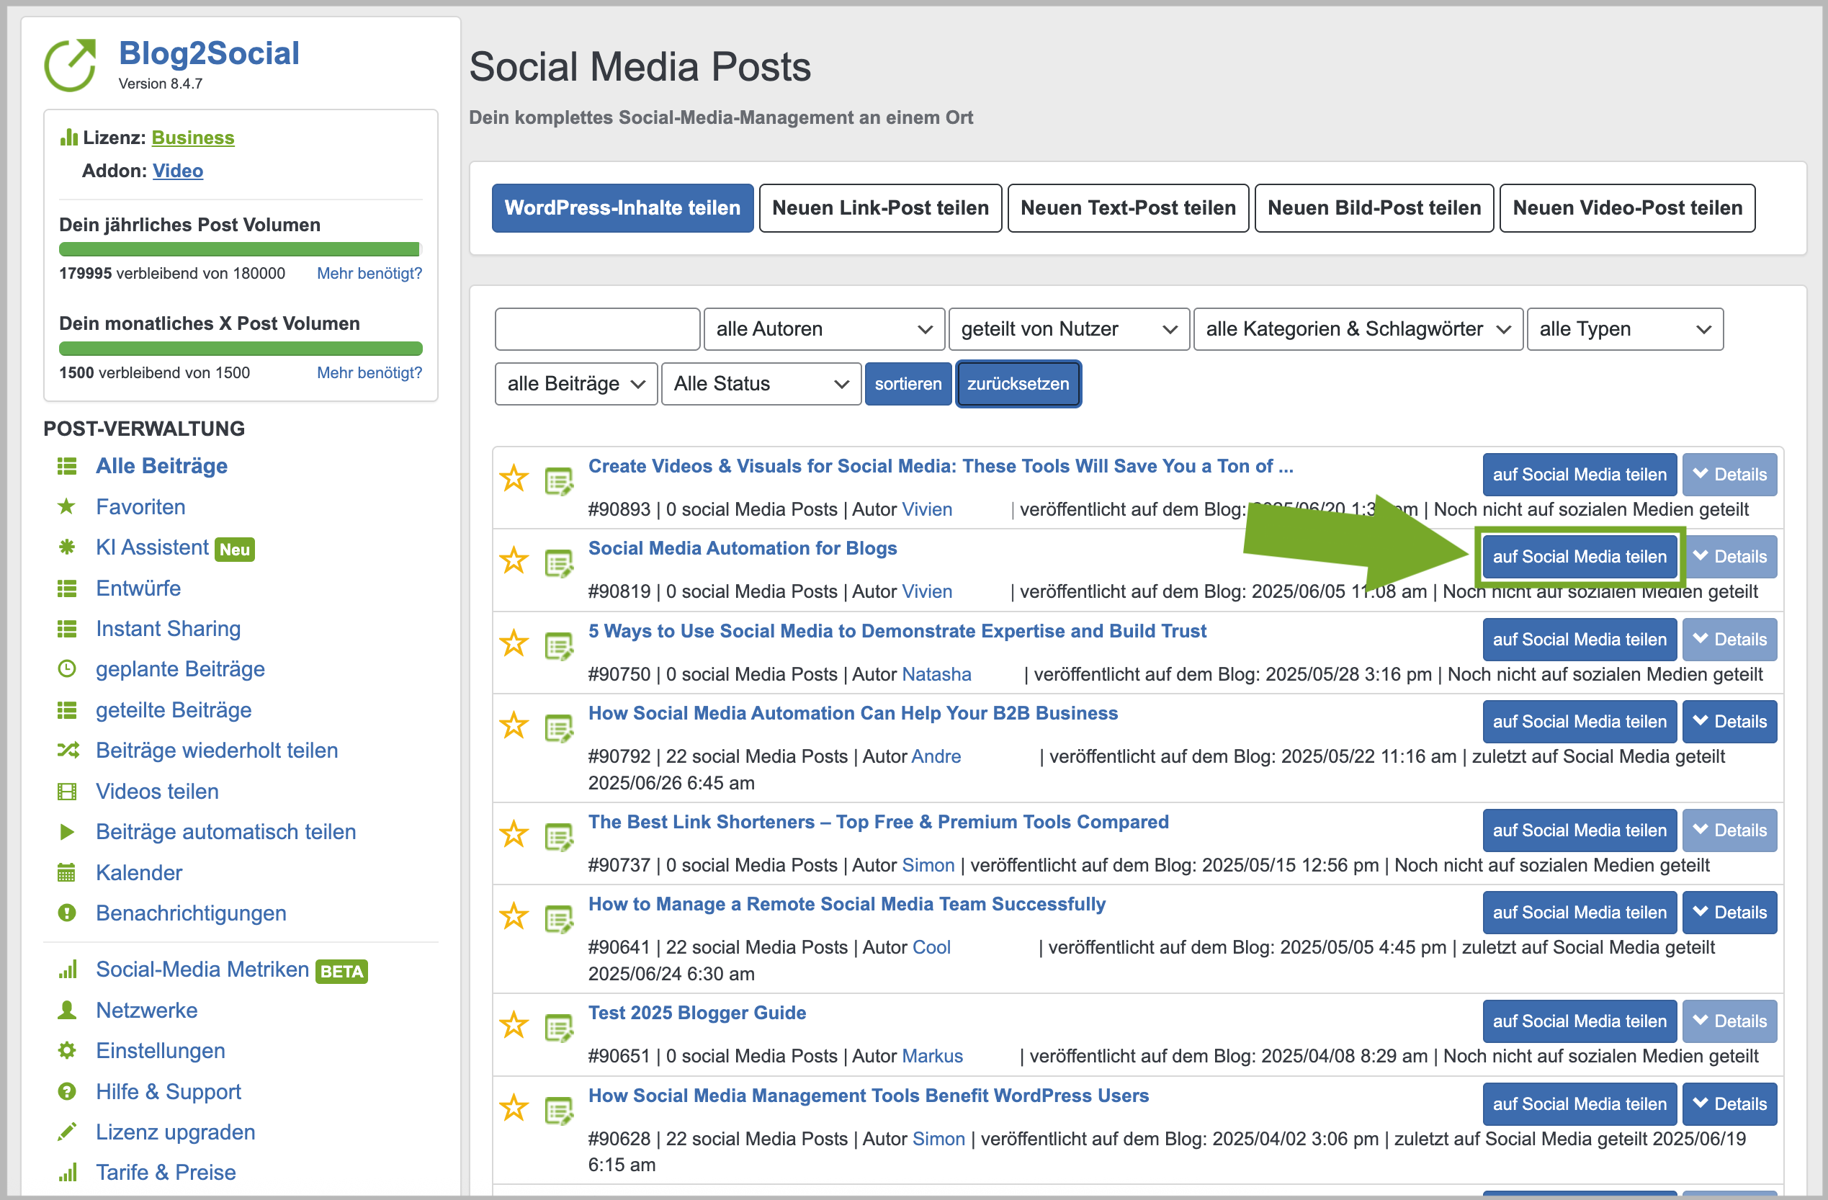Viewport: 1828px width, 1200px height.
Task: Click the person icon beside Netzwerke
Action: (67, 1011)
